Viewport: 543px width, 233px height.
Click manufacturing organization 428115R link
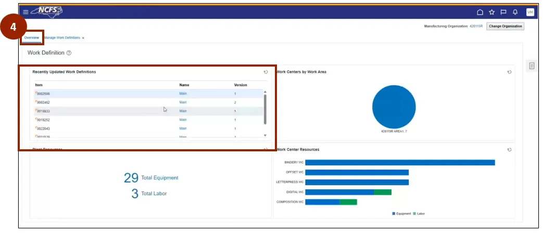click(x=476, y=27)
